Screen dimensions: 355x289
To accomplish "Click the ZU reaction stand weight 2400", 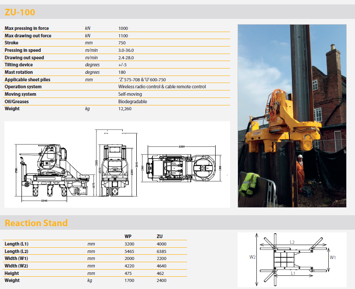I will click(161, 281).
